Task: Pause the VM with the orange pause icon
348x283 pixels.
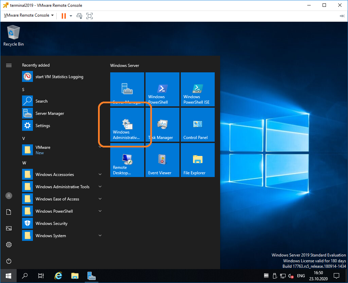Action: coord(64,16)
